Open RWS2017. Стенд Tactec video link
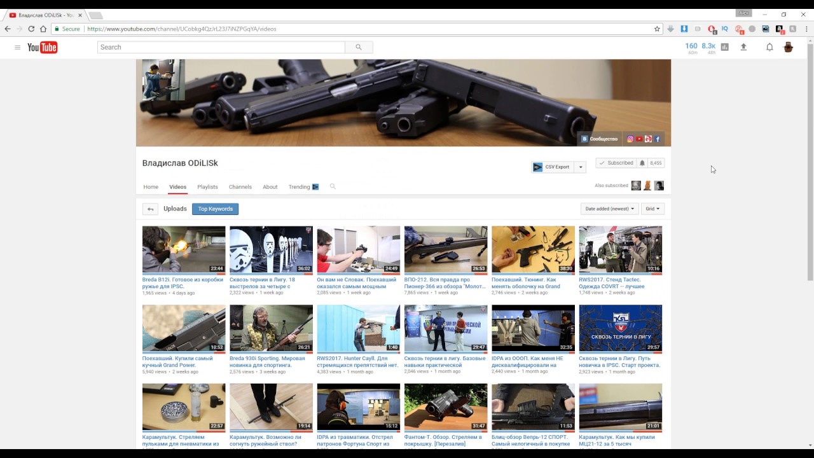This screenshot has height=458, width=814. [612, 283]
